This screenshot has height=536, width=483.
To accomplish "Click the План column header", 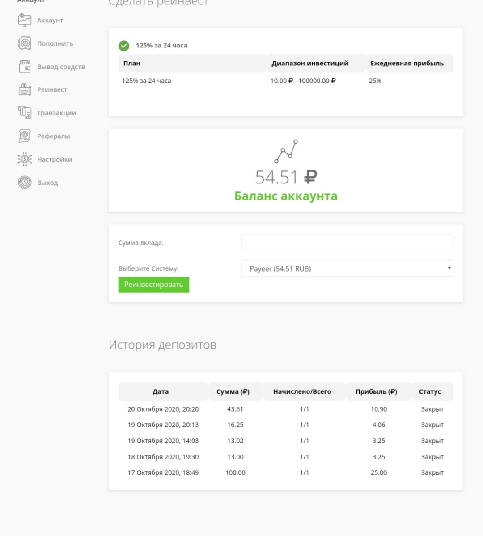I will pos(192,63).
